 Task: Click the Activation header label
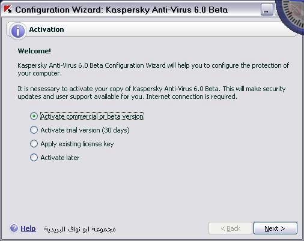coord(47,29)
